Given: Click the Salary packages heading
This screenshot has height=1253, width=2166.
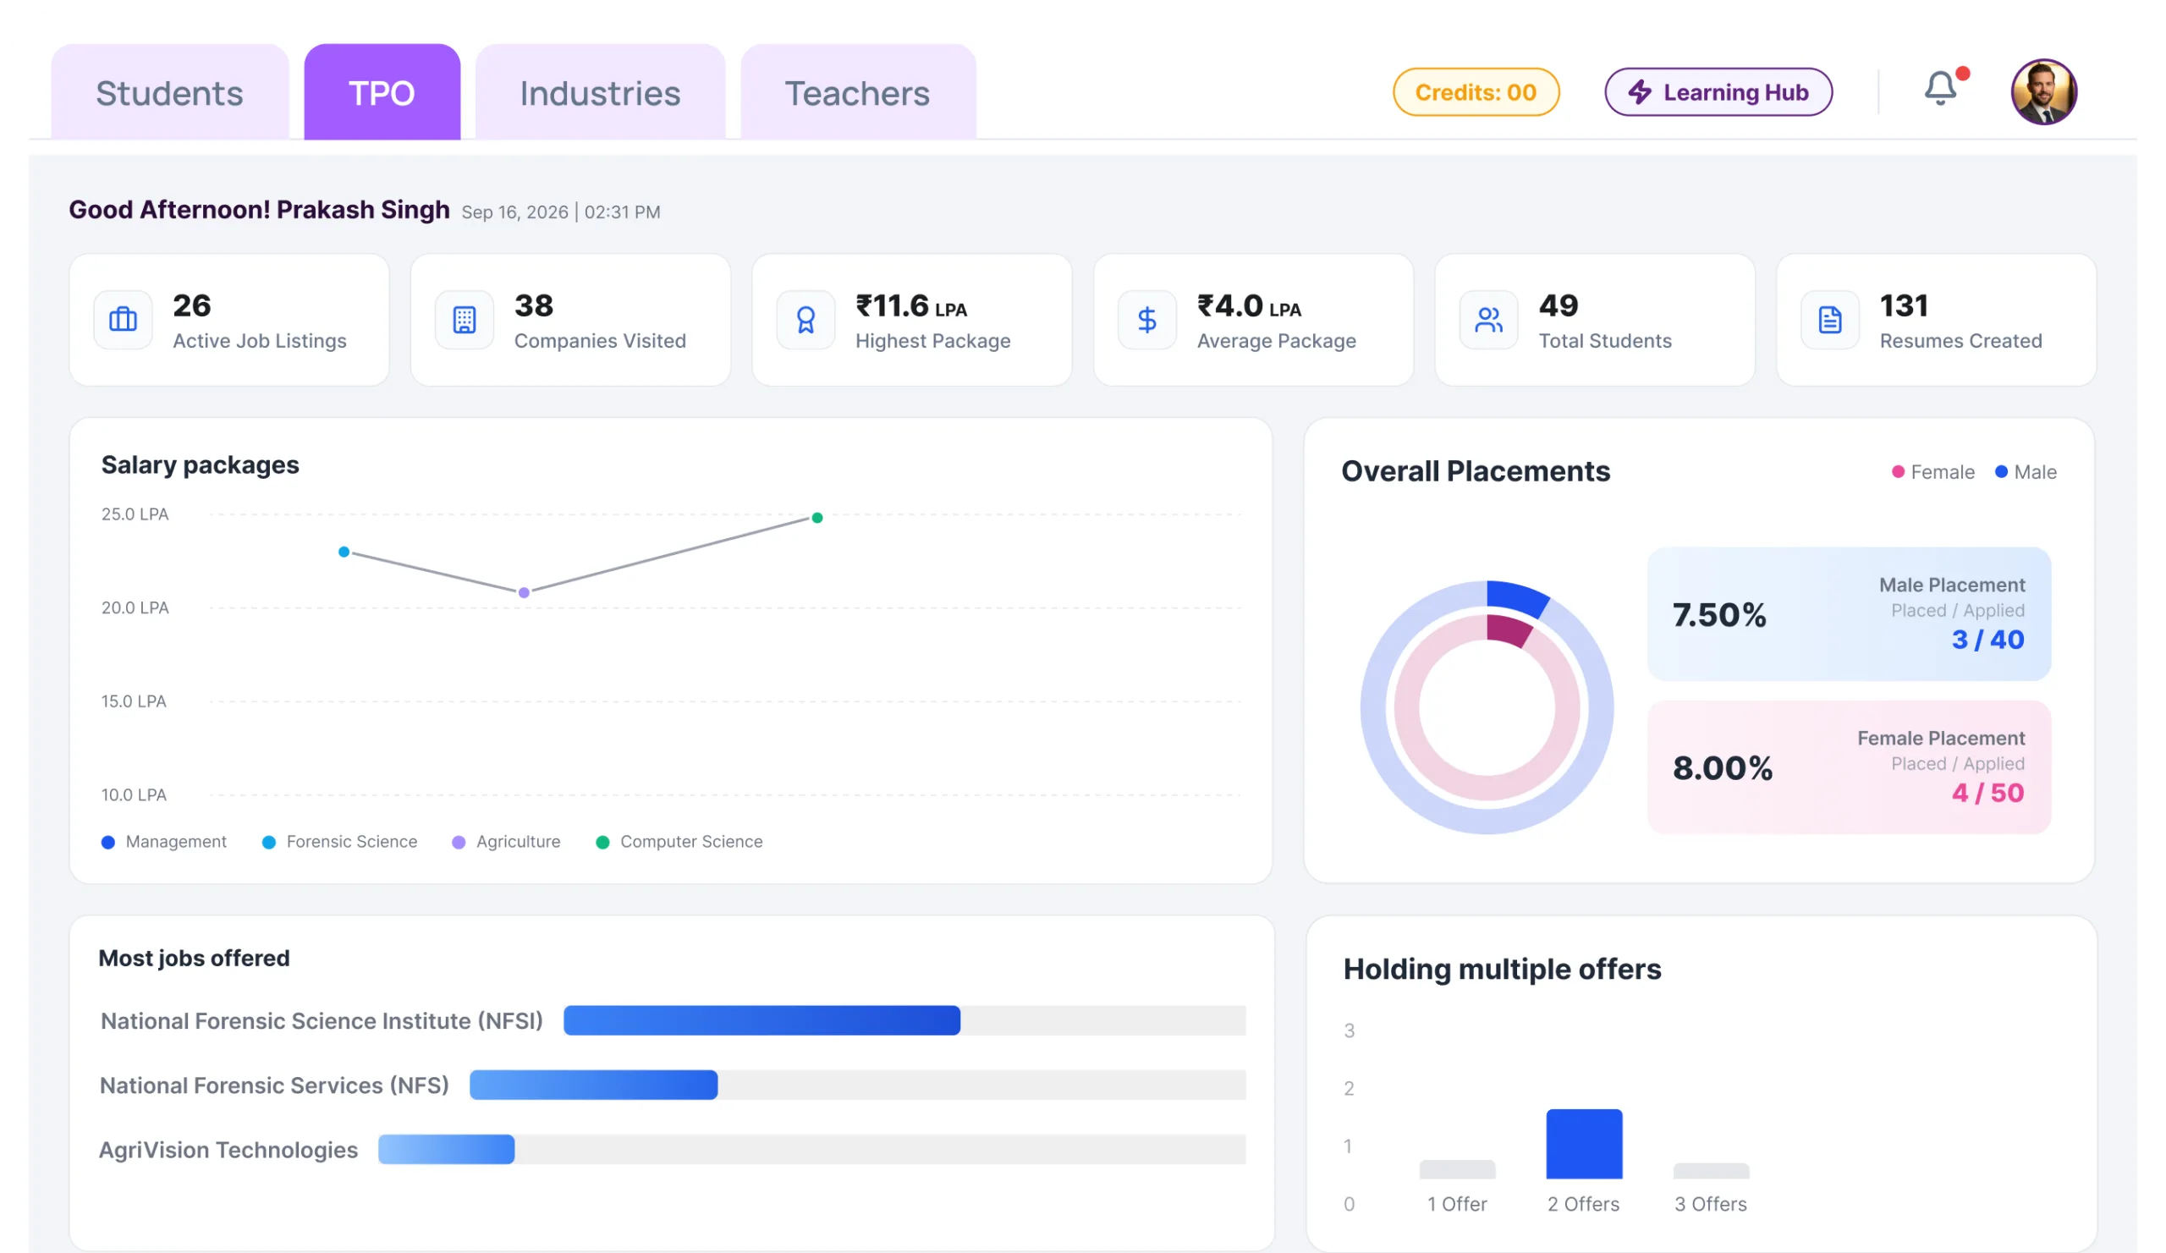Looking at the screenshot, I should click(x=201, y=465).
